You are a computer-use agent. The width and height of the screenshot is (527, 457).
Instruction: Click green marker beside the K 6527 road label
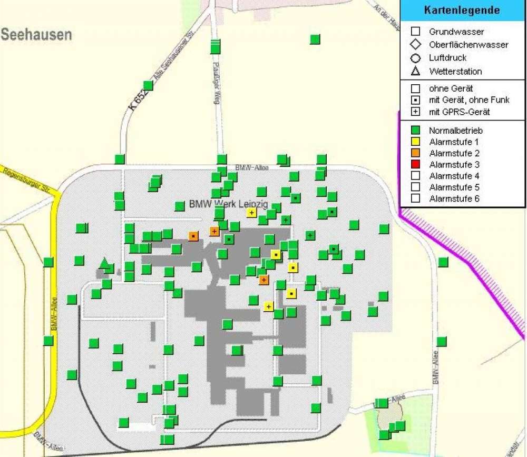[x=148, y=85]
